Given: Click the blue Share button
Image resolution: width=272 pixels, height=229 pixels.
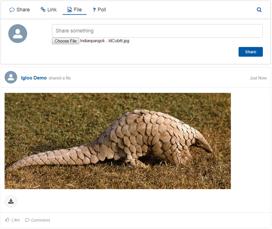Looking at the screenshot, I should 251,52.
